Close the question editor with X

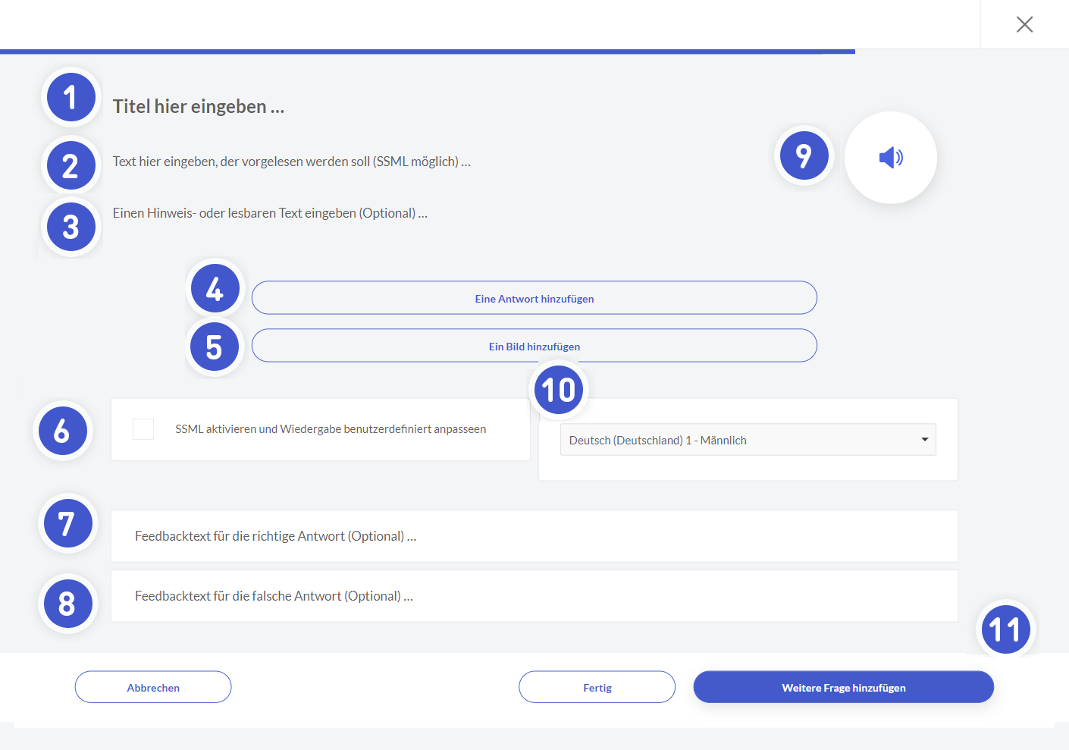[x=1024, y=25]
